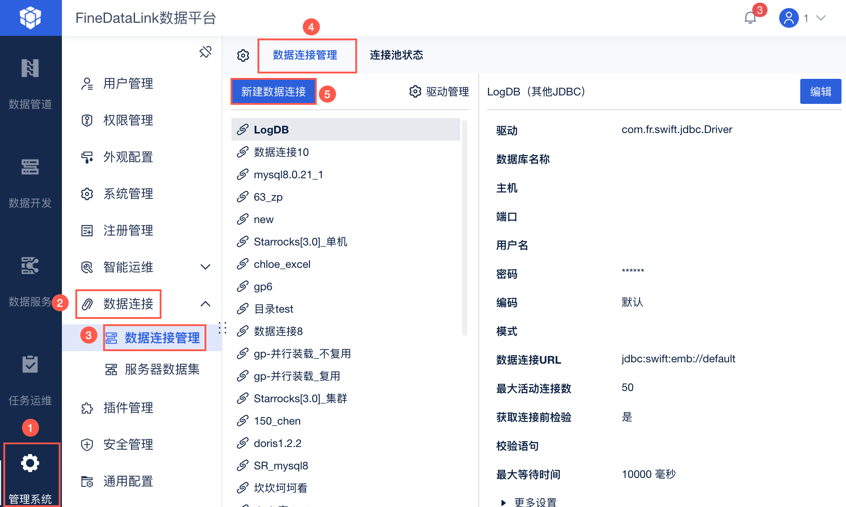Open the user account dropdown arrow
The width and height of the screenshot is (846, 507).
tap(821, 18)
